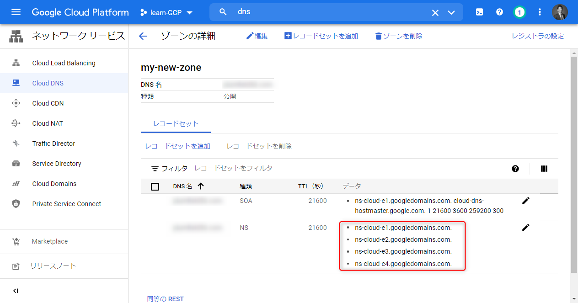This screenshot has height=303, width=578.
Task: Click ns-cloud-e3.googledomains.com. entry
Action: point(403,251)
